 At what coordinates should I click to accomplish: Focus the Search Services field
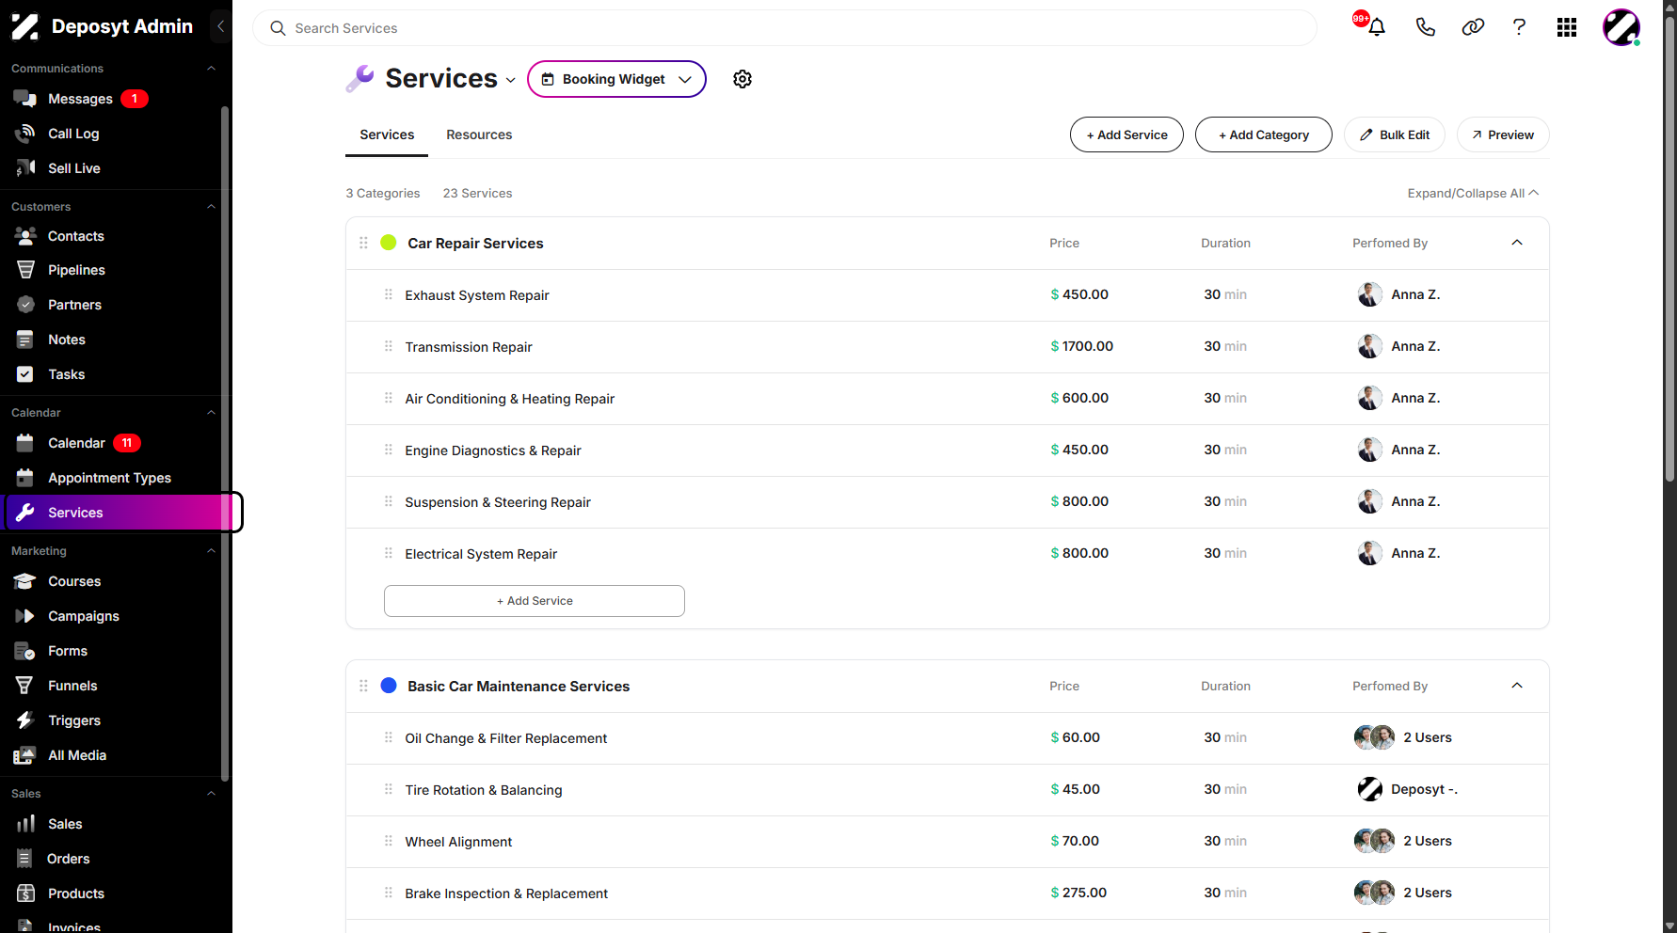[784, 28]
